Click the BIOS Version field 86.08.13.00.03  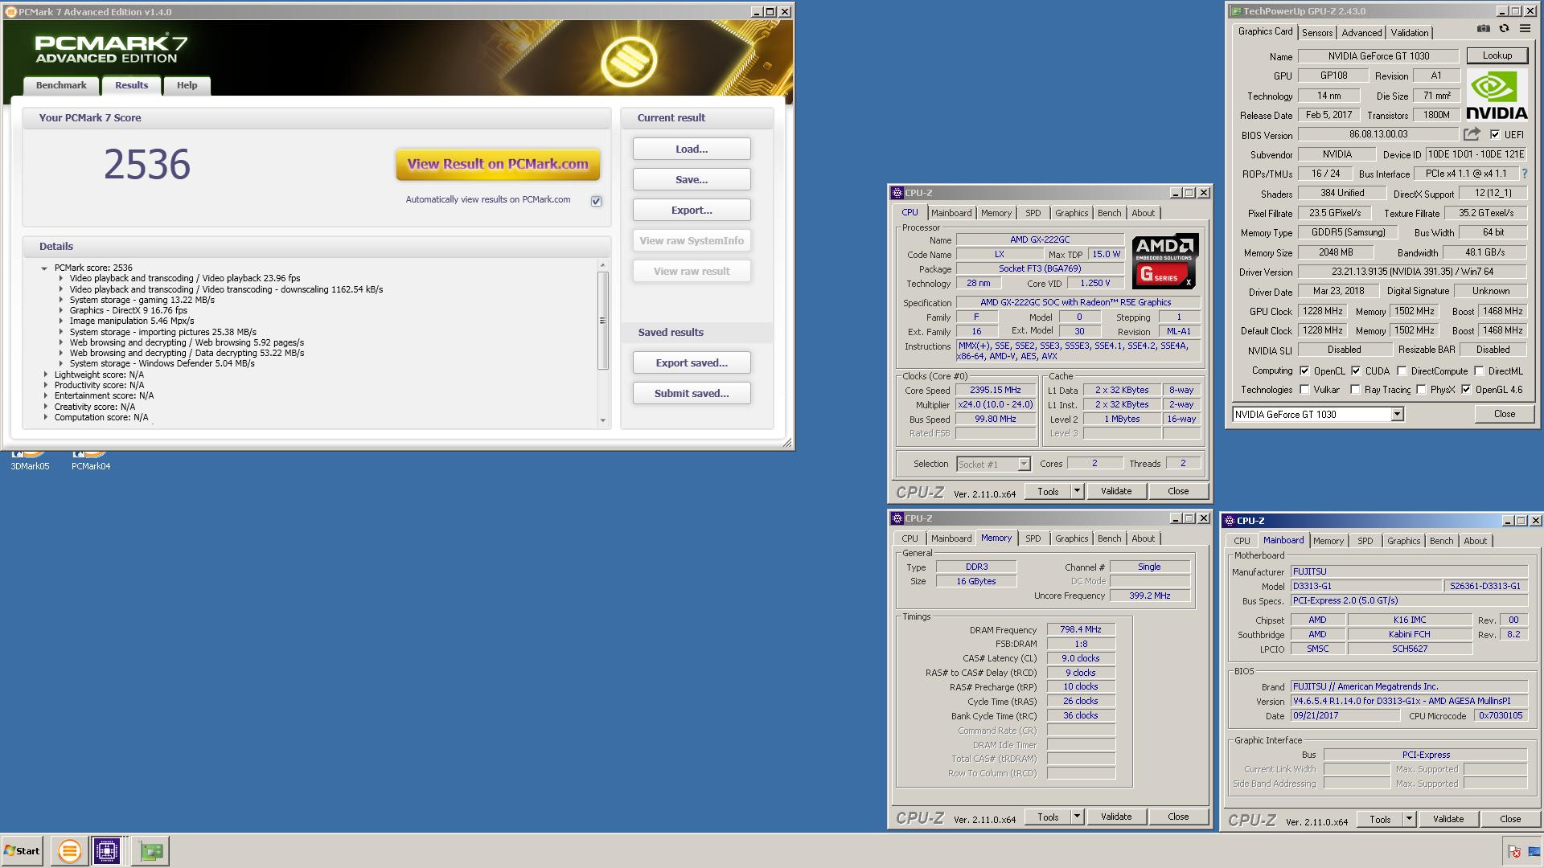click(x=1378, y=134)
